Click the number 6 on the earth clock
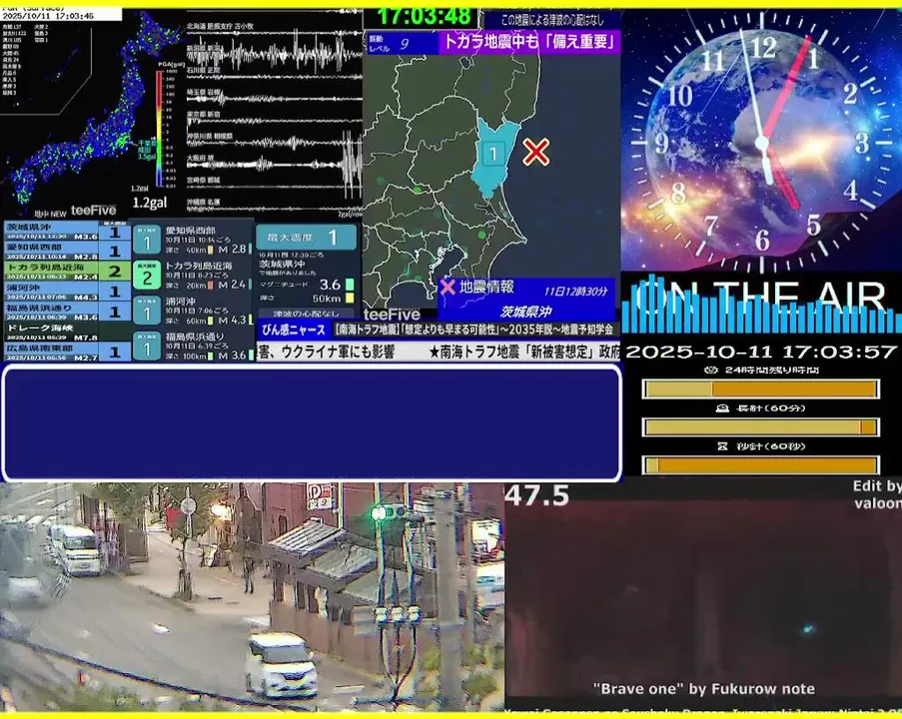902x719 pixels. [x=763, y=240]
